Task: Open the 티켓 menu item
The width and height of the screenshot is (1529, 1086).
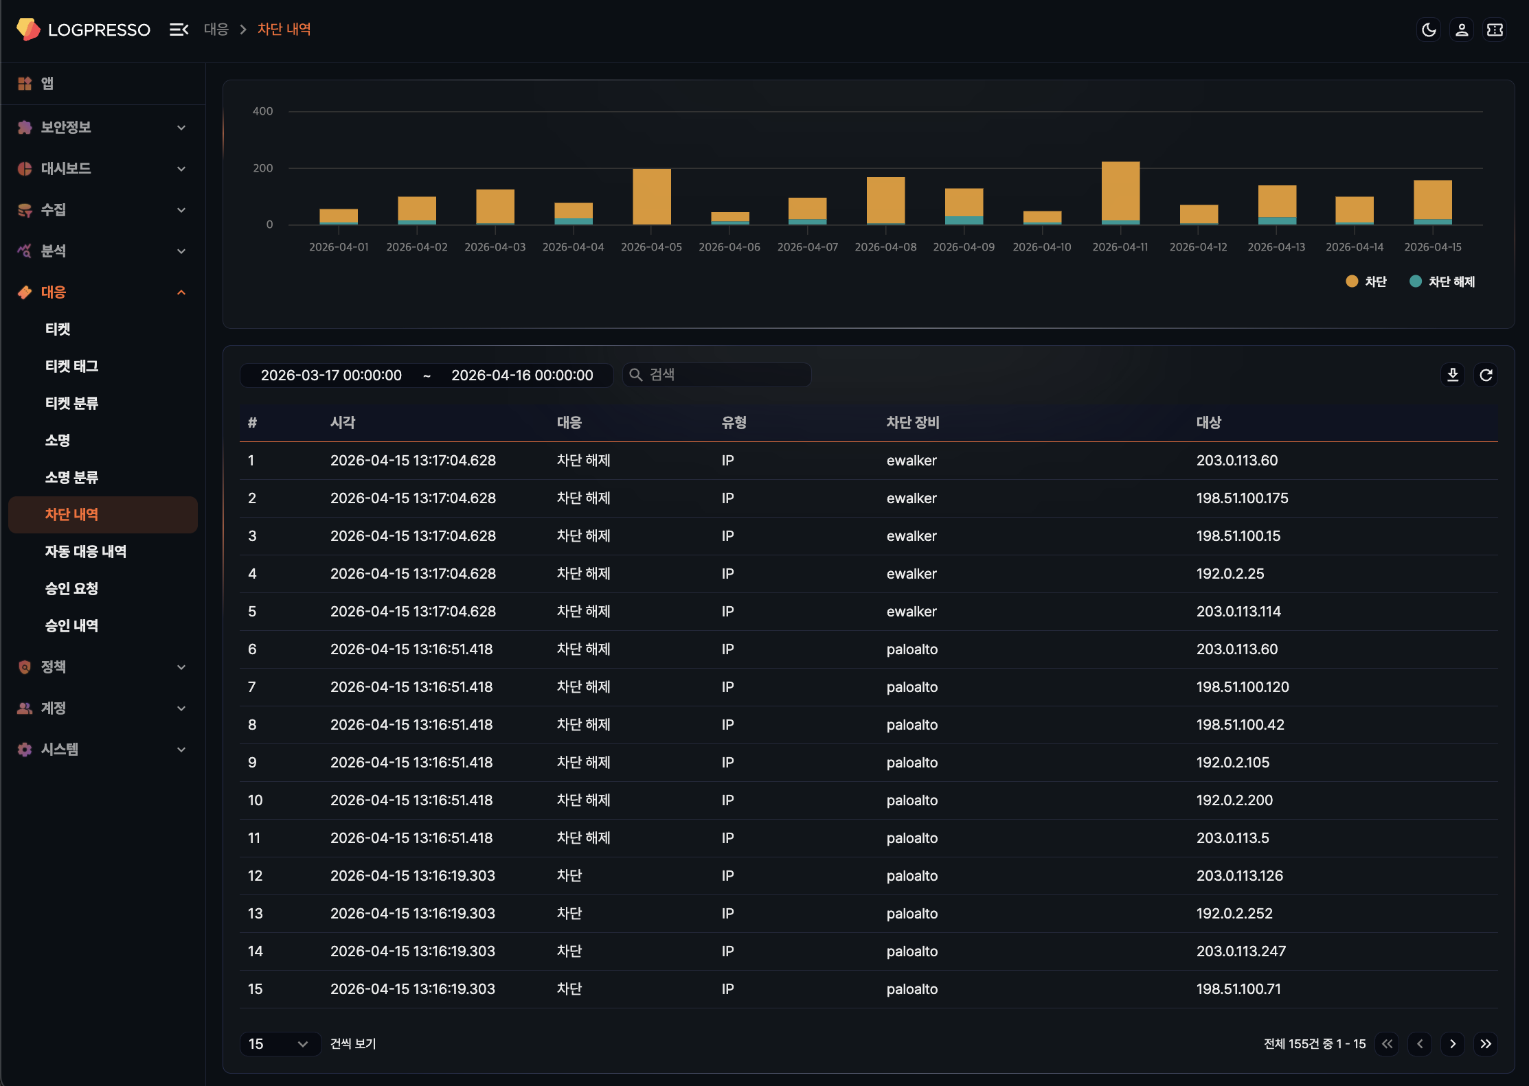Action: point(58,329)
